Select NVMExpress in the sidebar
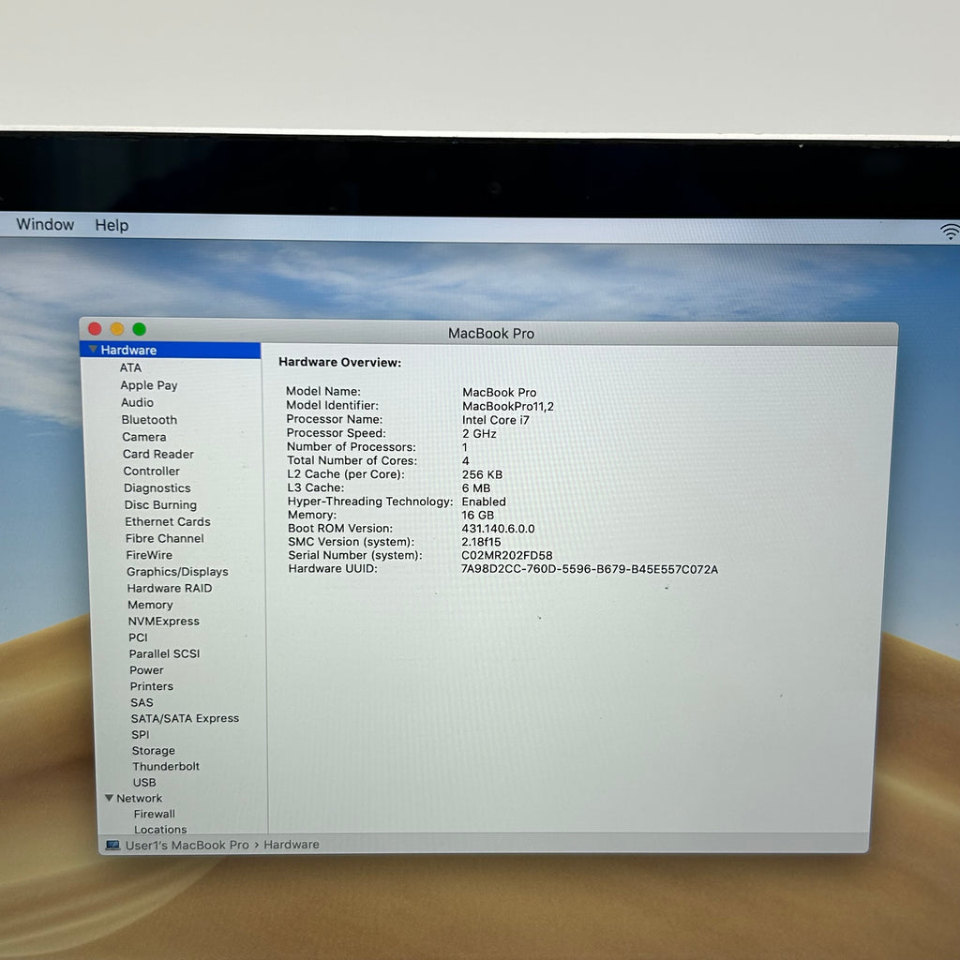Image resolution: width=960 pixels, height=960 pixels. (x=164, y=621)
